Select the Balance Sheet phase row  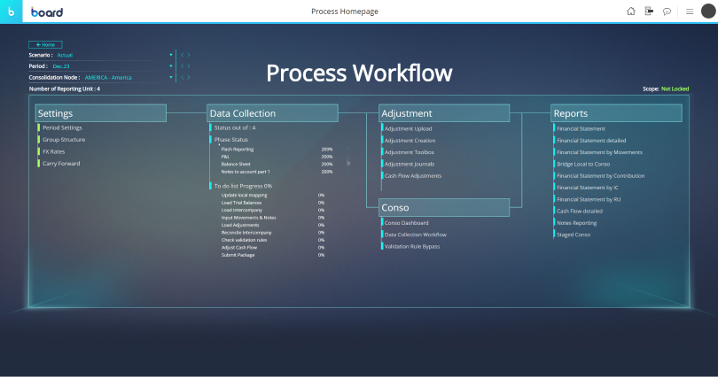[277, 164]
